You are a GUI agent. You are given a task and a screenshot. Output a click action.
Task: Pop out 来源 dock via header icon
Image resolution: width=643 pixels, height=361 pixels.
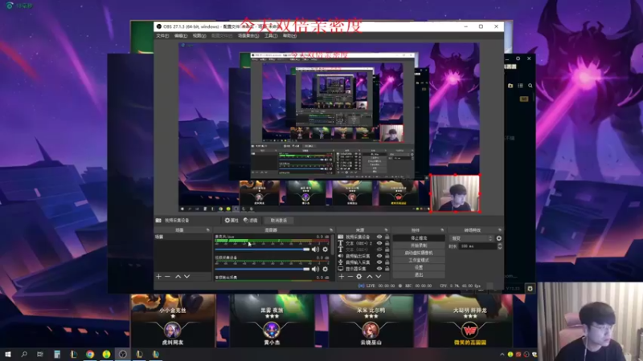coord(386,230)
